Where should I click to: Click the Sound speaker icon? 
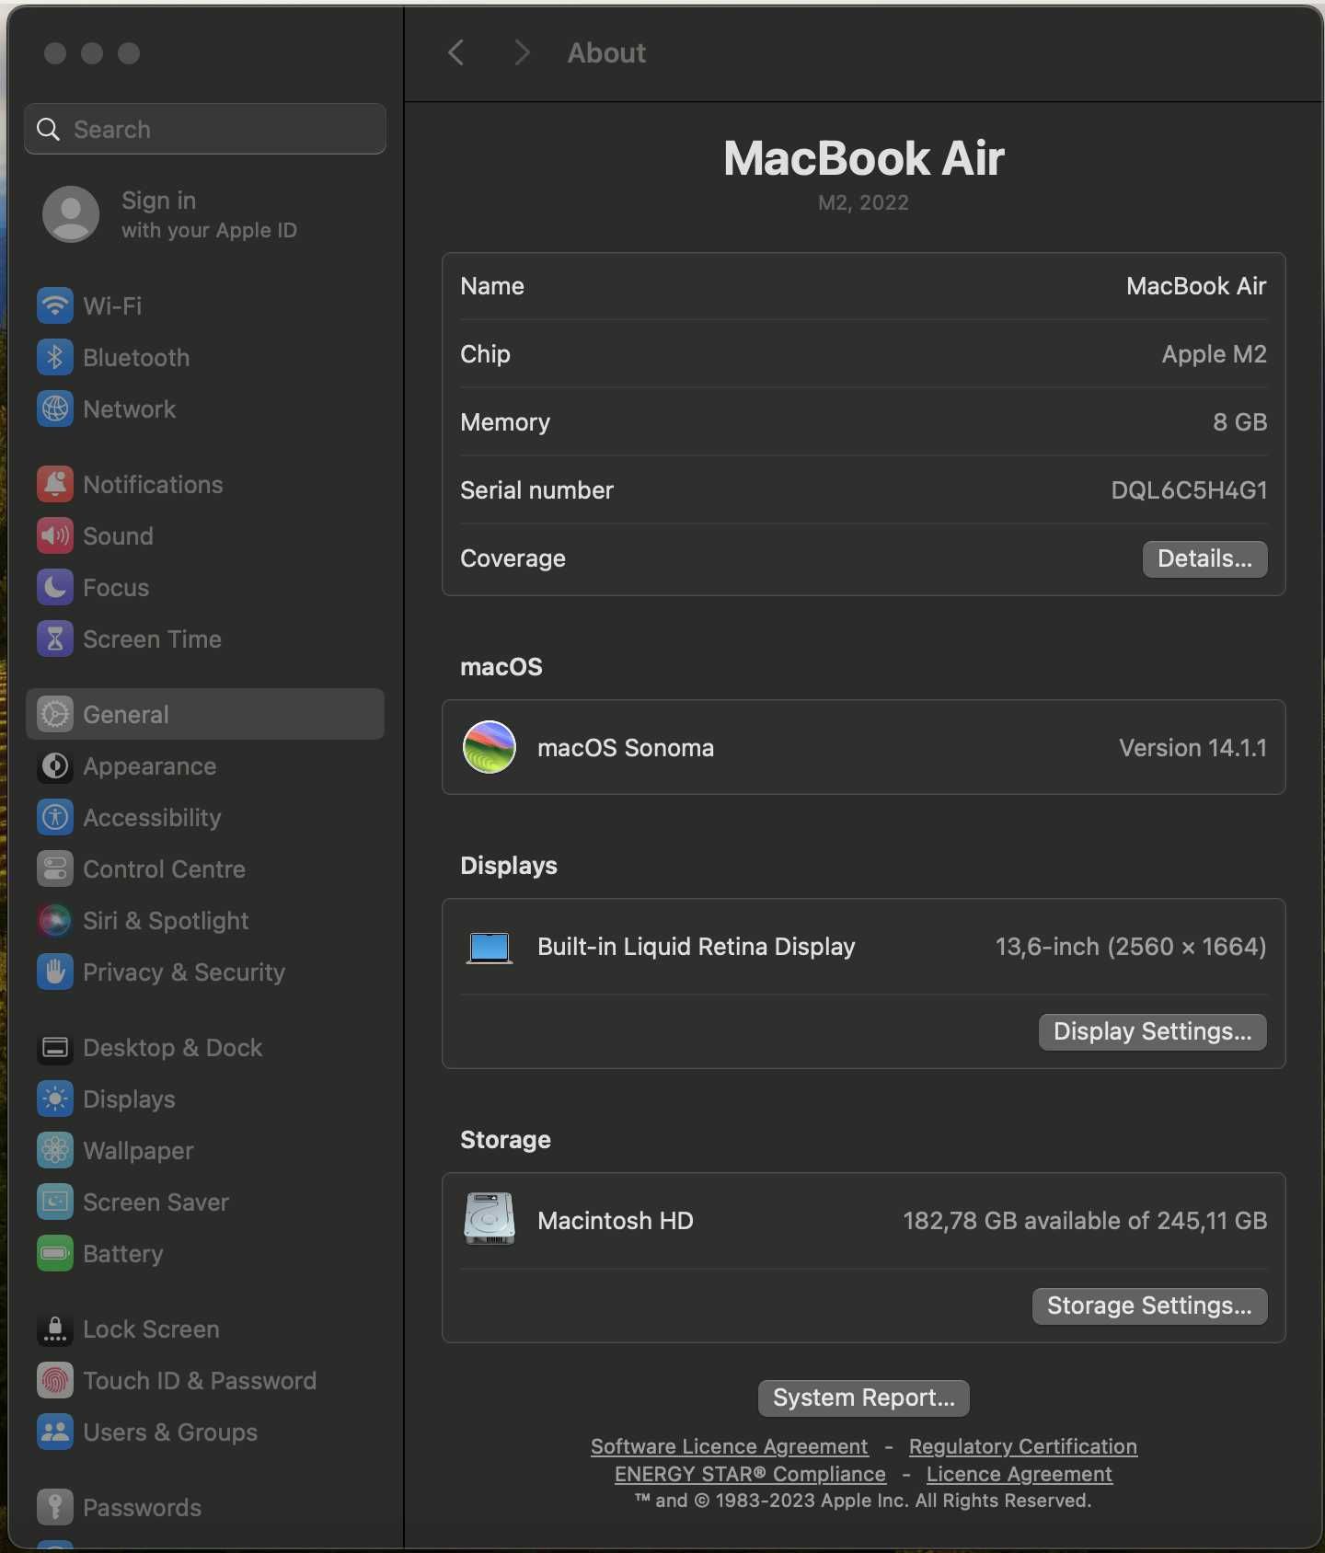[55, 535]
